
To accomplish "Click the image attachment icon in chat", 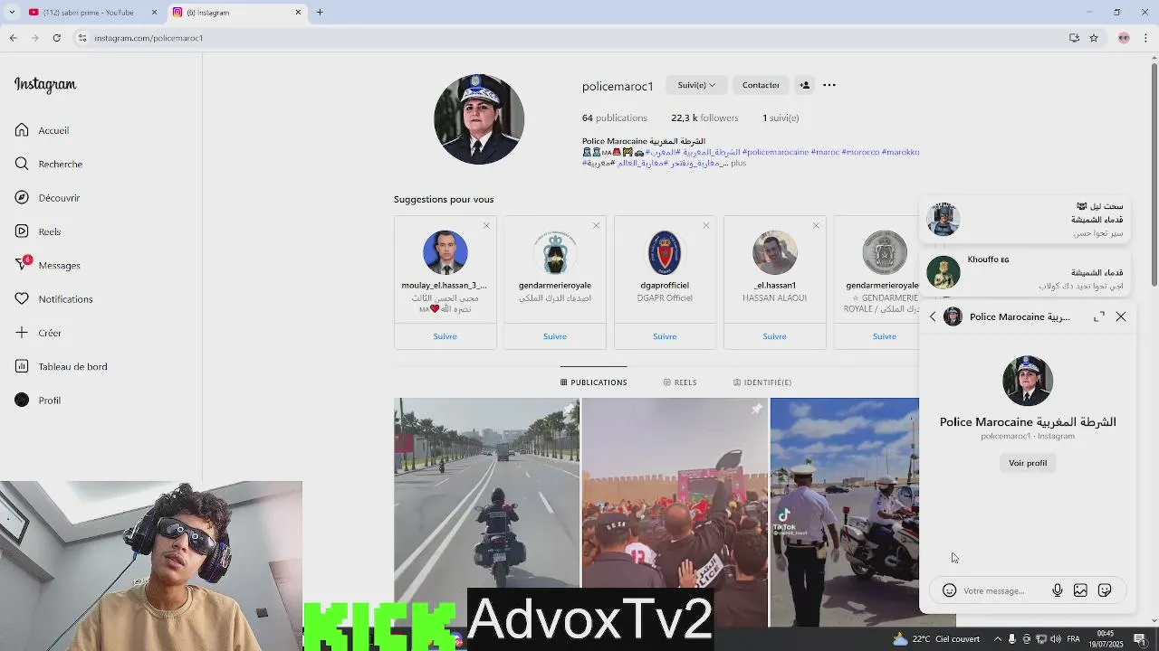I will (1080, 590).
